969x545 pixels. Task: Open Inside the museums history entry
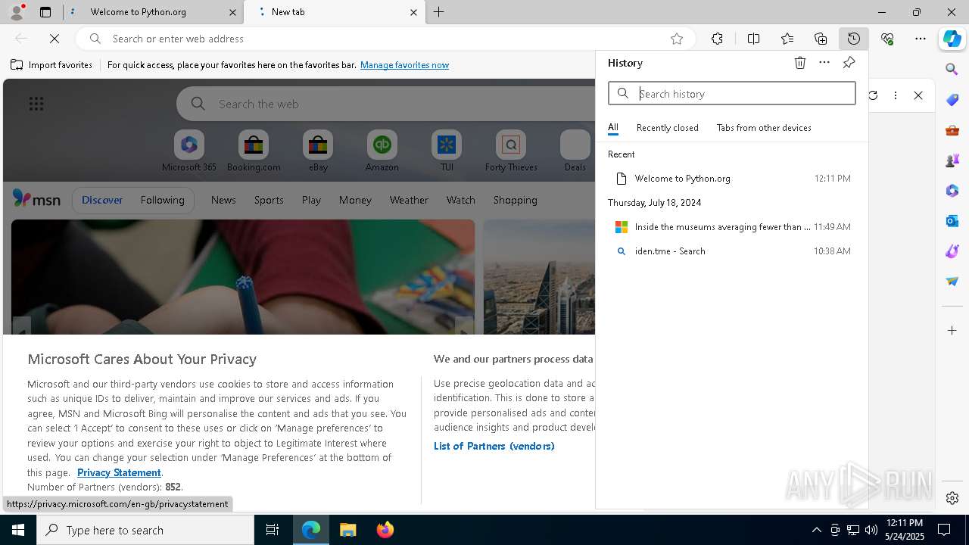click(732, 227)
